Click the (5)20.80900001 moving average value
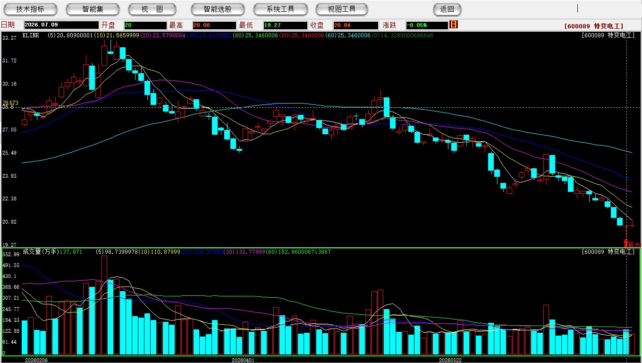 pyautogui.click(x=70, y=35)
